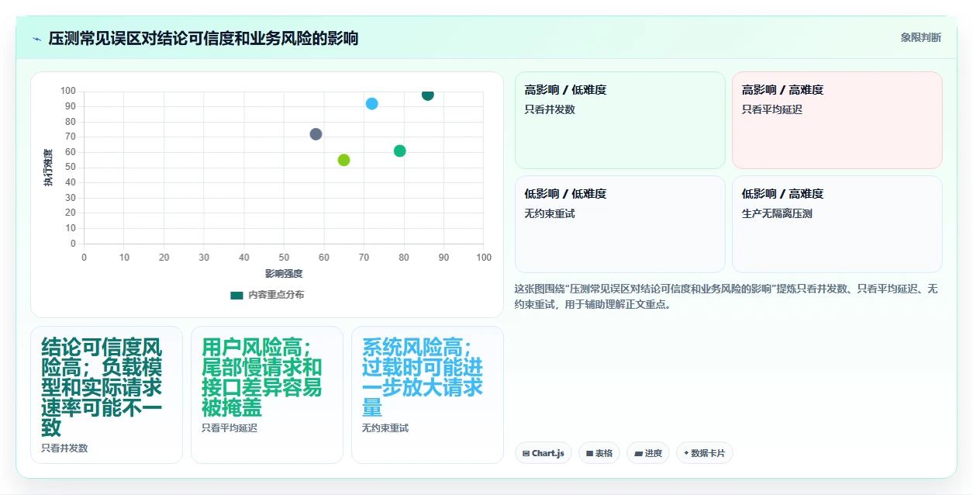
Task: Click the Chart.js tag
Action: coord(543,453)
